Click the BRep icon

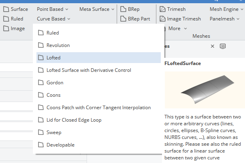click(x=123, y=9)
